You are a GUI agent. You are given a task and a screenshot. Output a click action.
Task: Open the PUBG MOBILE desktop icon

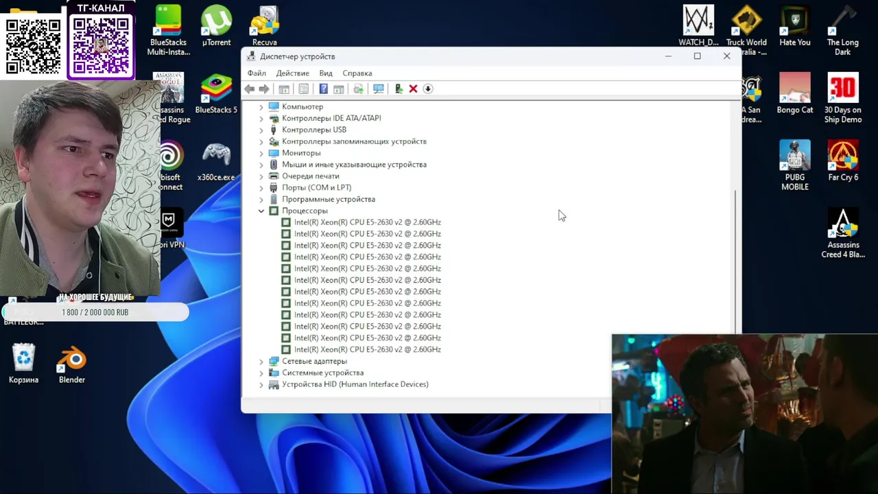[x=795, y=165]
